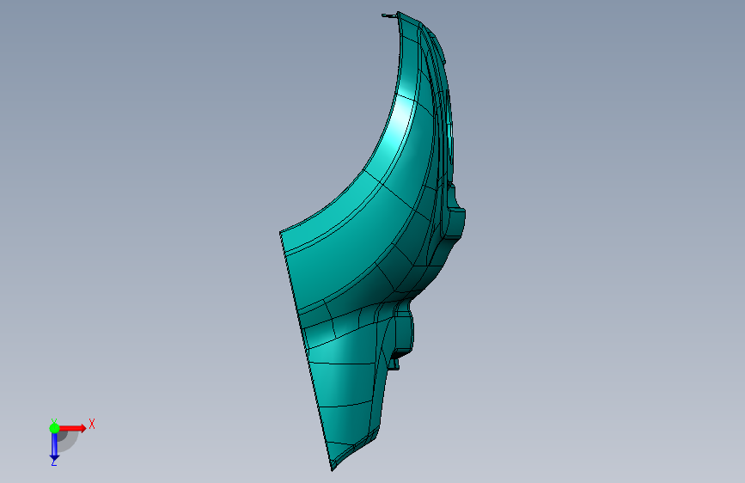
Task: Click the blue "Z" axis label
Action: click(54, 462)
